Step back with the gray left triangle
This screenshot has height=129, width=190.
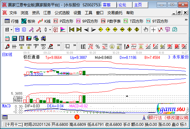click(86, 30)
